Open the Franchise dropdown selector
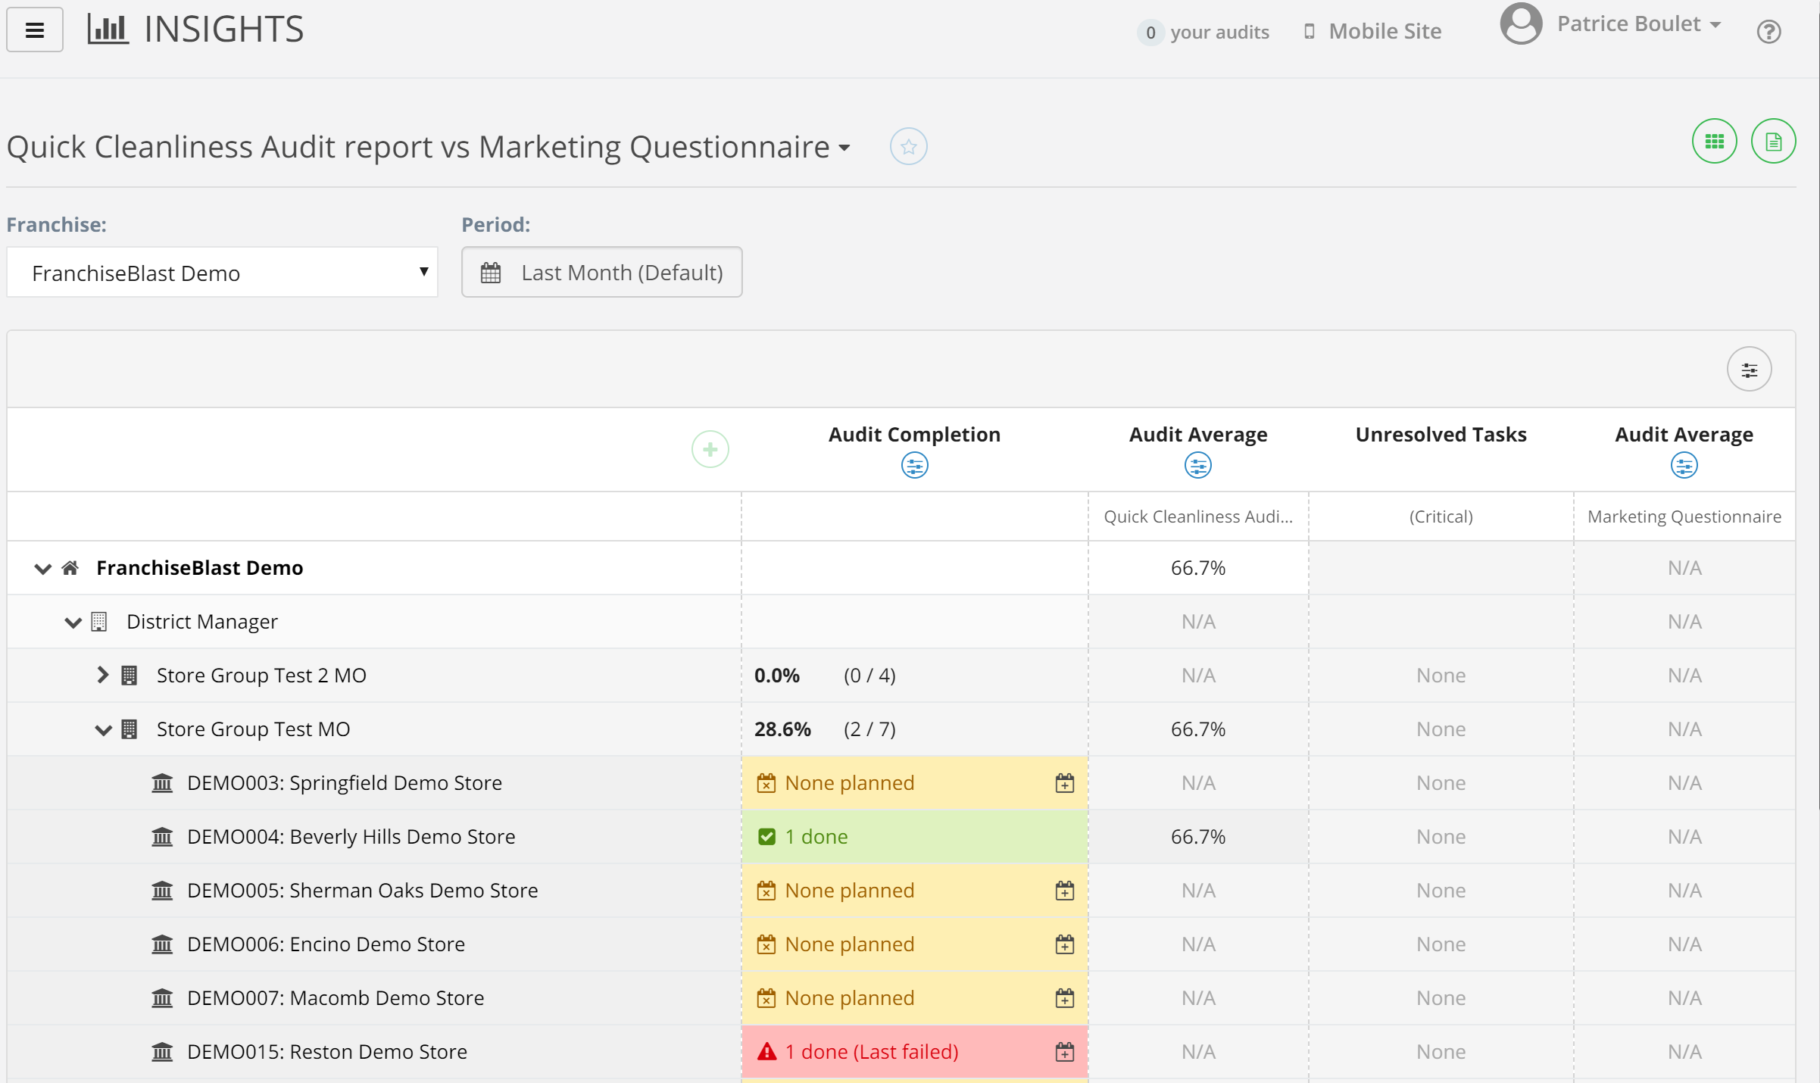The width and height of the screenshot is (1820, 1083). tap(222, 273)
